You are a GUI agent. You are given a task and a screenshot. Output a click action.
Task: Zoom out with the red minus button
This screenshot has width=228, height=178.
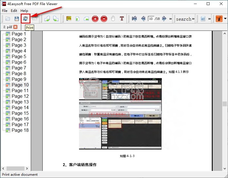coord(104,19)
